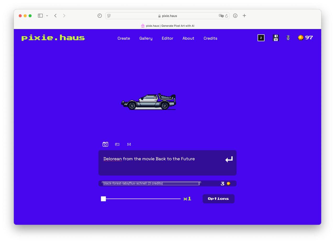This screenshot has width=335, height=243.
Task: Click the Options button
Action: 219,199
